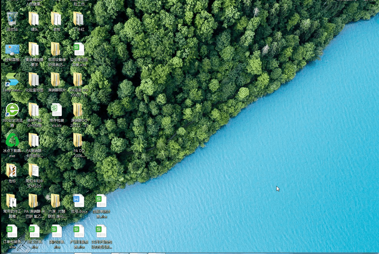Image resolution: width=379 pixels, height=254 pixels.
Task: Select the 回收站 recycle bin icon
Action: tap(12, 19)
